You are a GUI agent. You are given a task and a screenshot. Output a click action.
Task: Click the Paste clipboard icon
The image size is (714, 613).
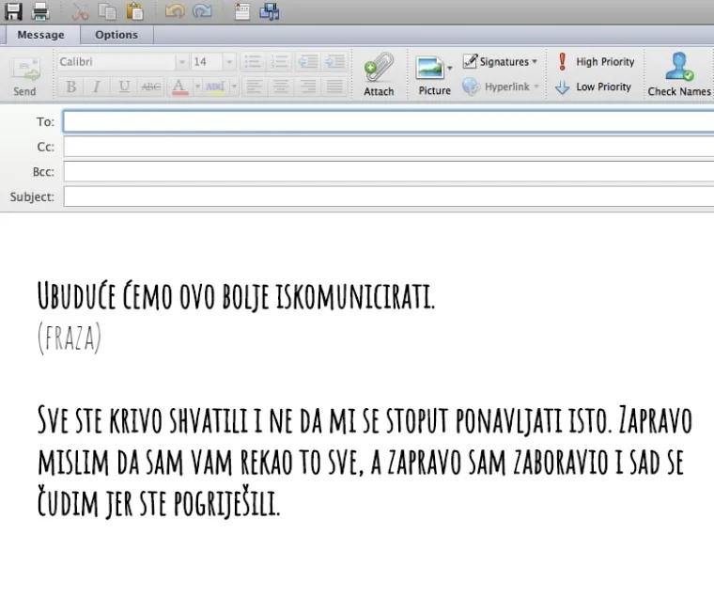point(134,11)
